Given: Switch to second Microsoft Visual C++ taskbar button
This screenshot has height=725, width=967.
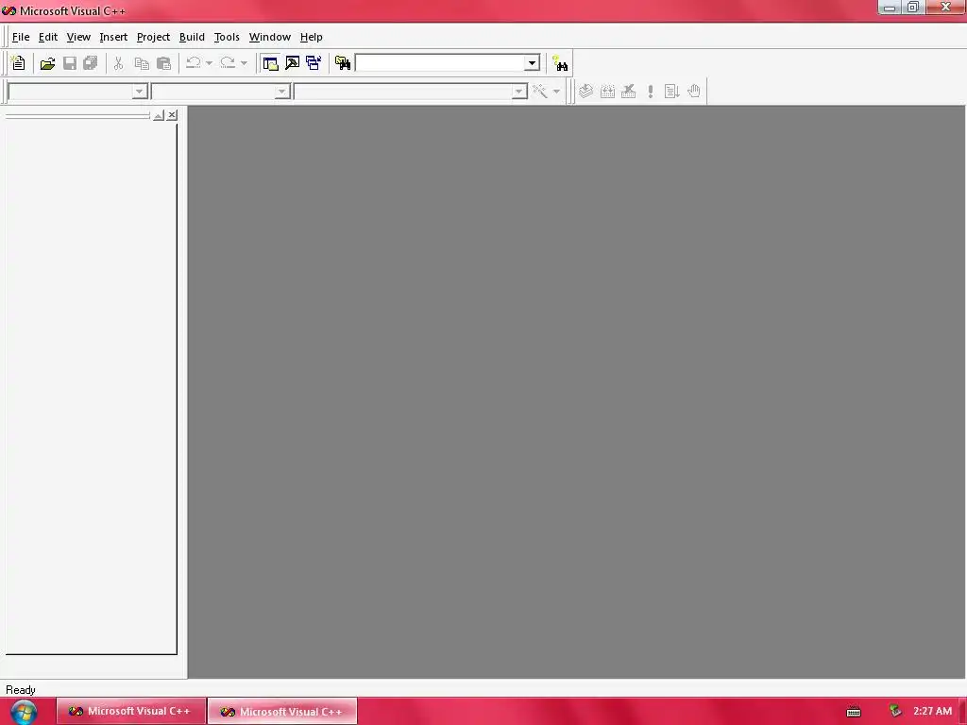Looking at the screenshot, I should (282, 712).
